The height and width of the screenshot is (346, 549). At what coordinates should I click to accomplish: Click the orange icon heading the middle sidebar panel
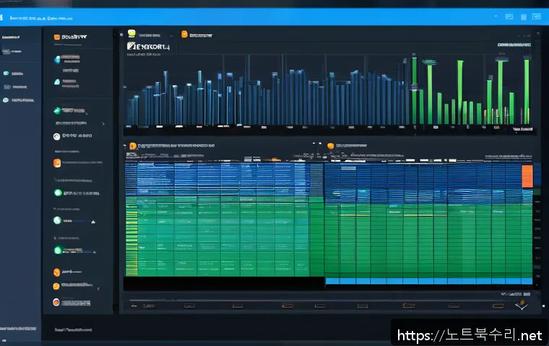[56, 35]
